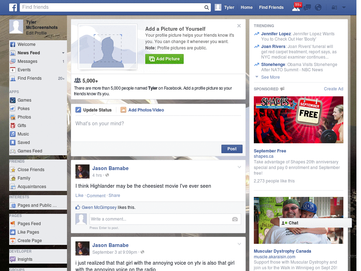Open News Feed in the sidebar
Viewport: 361px width, 271px height.
point(29,53)
